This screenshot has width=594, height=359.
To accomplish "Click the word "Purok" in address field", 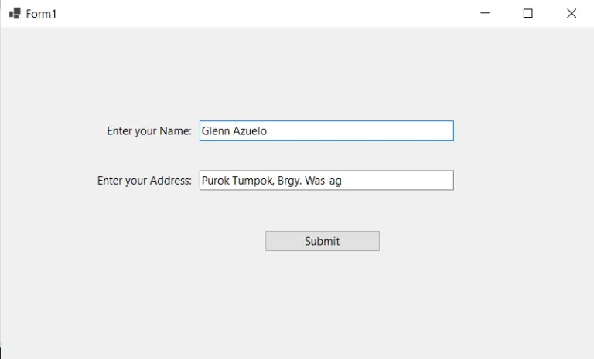I will click(x=216, y=181).
